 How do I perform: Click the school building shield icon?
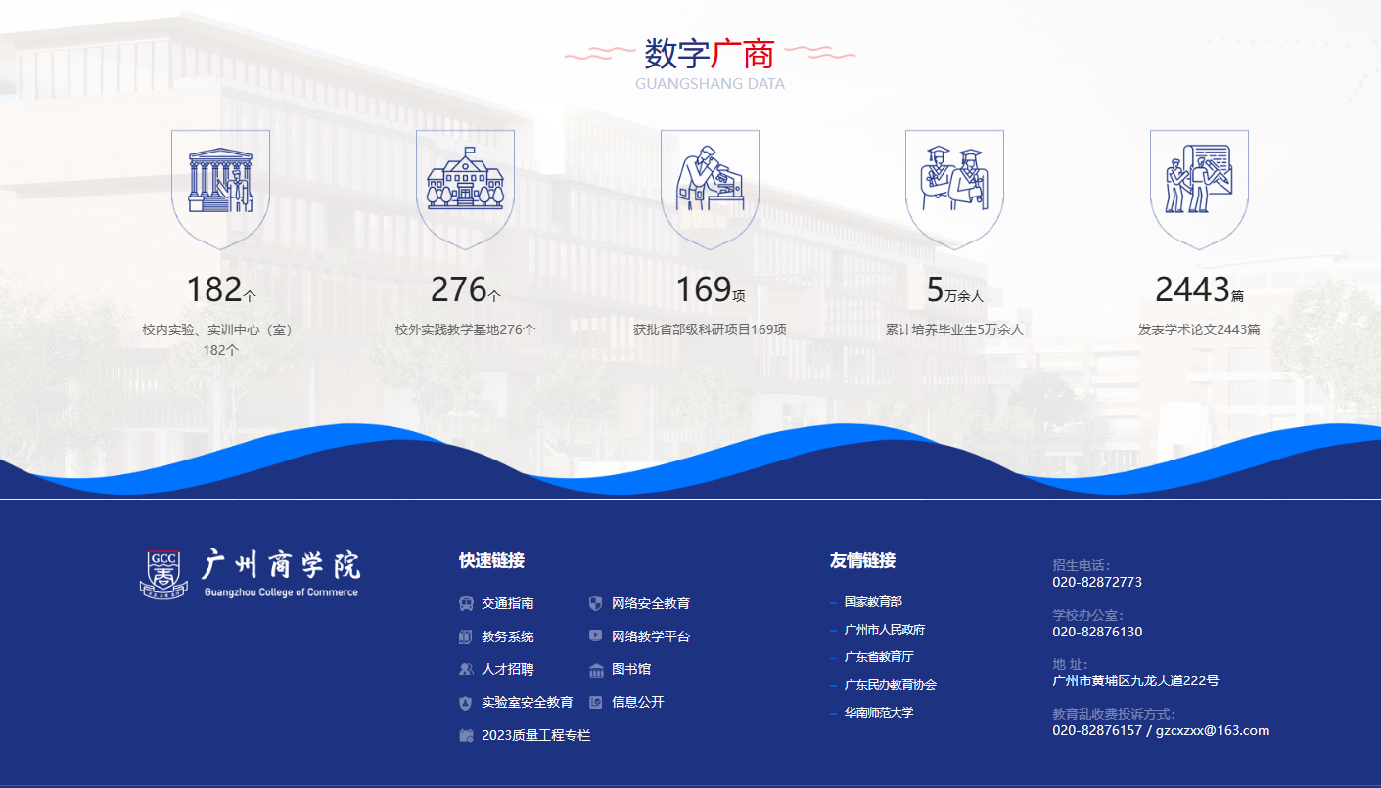[x=465, y=184]
